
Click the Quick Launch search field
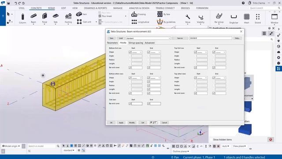263,8
